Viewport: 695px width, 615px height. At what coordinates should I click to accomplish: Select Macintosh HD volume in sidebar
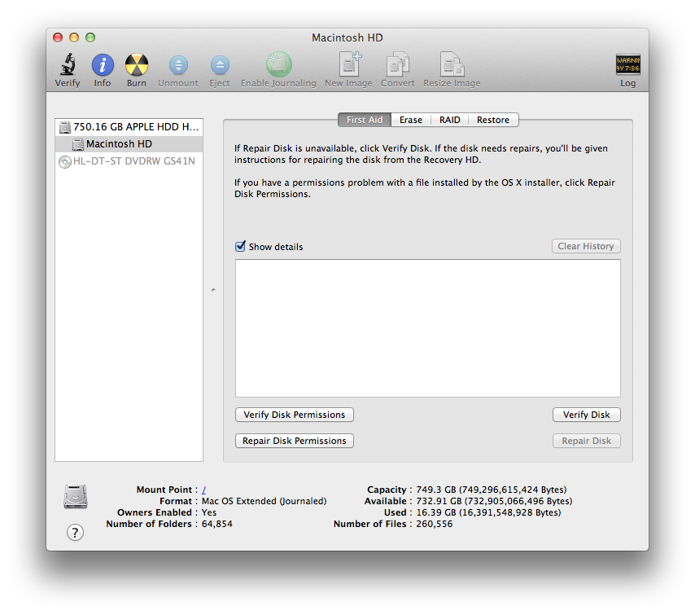[129, 144]
